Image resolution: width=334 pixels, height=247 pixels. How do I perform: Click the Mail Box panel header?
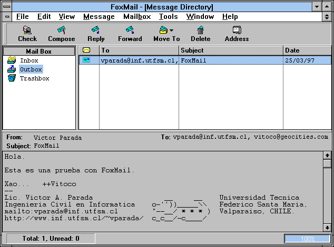(x=39, y=51)
